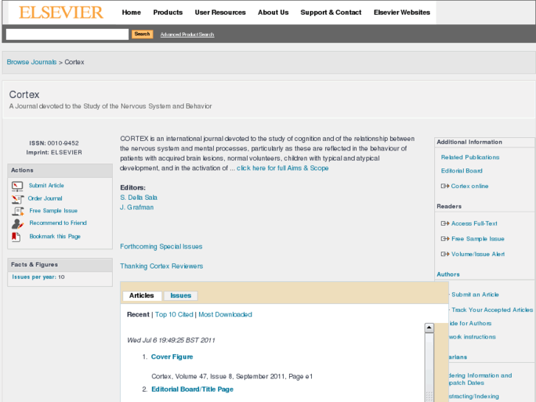Screen dimensions: 536x402
Task: Open Readers Free Sample Issue link
Action: point(478,239)
